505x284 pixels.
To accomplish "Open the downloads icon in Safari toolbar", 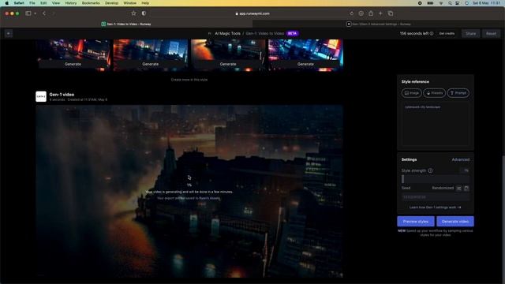I will tap(361, 13).
